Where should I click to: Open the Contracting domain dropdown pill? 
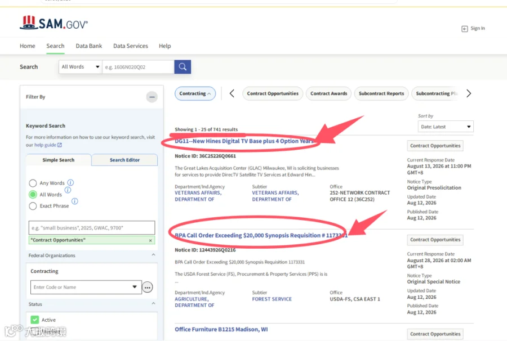click(195, 93)
